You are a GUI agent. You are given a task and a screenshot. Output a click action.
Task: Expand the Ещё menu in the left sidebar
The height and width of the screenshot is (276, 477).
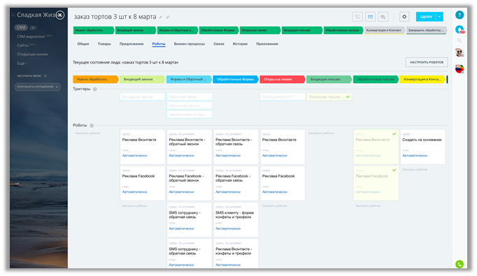(x=22, y=64)
